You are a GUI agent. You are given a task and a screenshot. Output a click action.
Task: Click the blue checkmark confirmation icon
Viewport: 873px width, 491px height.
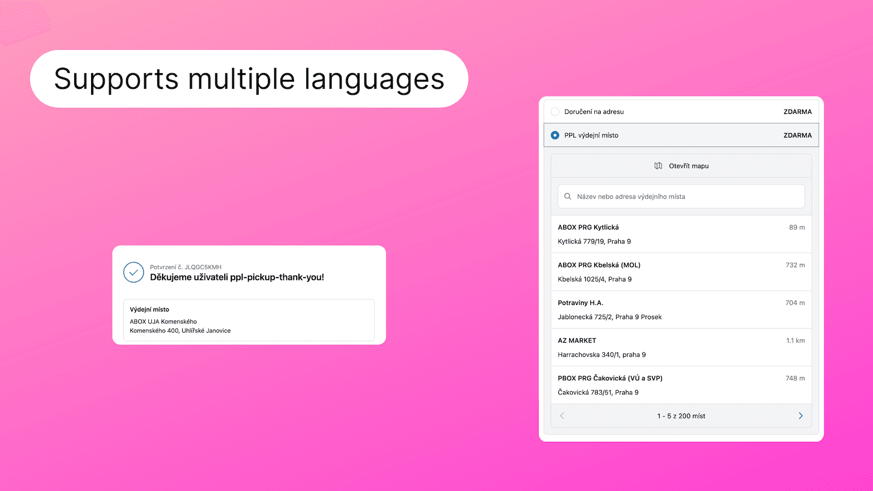pos(133,272)
